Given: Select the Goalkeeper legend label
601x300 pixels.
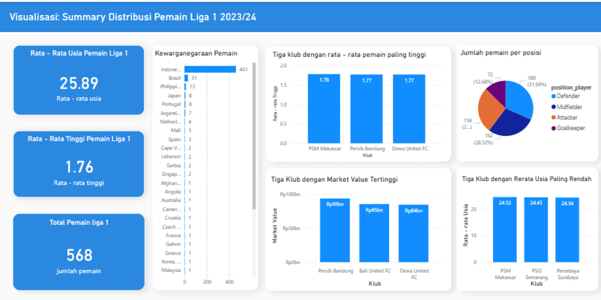Looking at the screenshot, I should click(571, 128).
